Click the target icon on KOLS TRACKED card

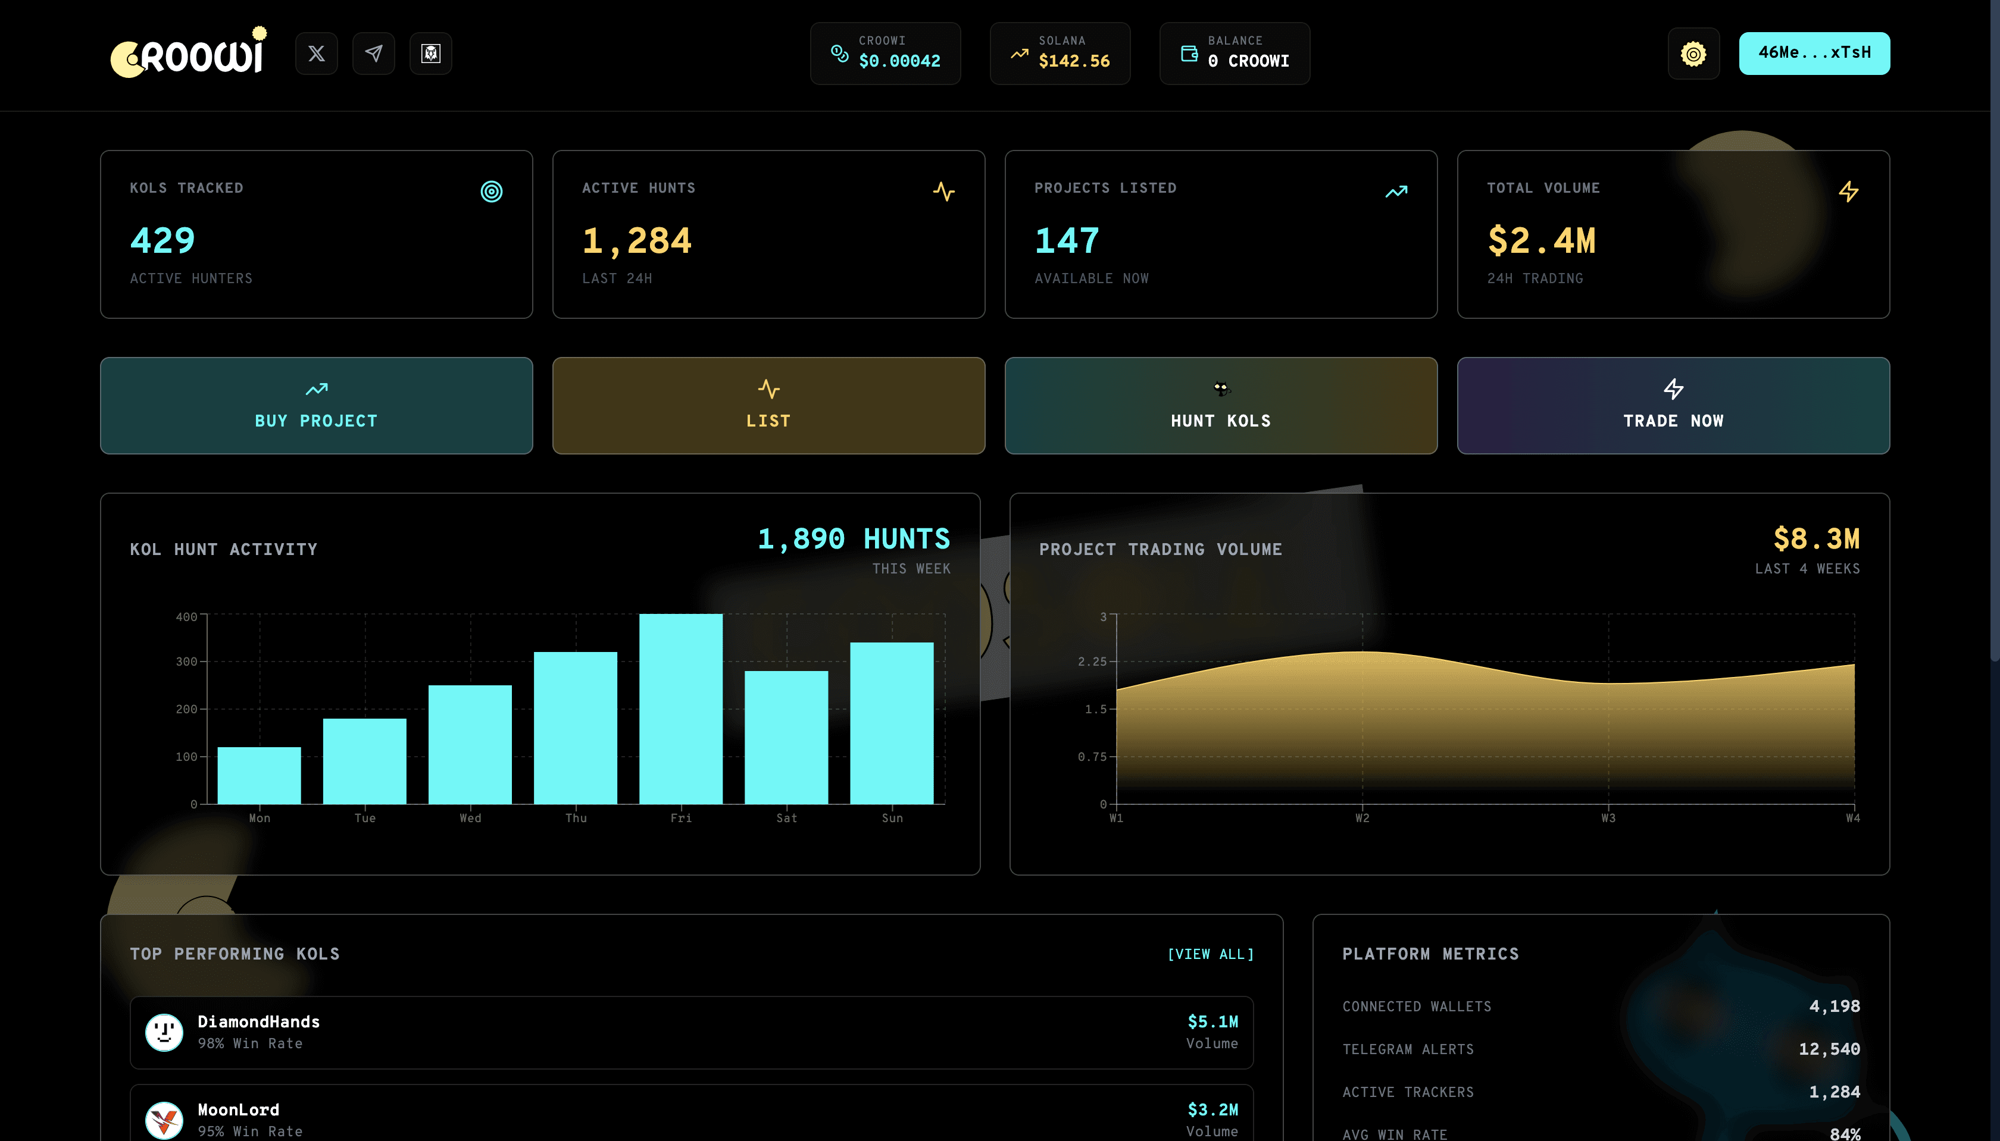coord(492,190)
